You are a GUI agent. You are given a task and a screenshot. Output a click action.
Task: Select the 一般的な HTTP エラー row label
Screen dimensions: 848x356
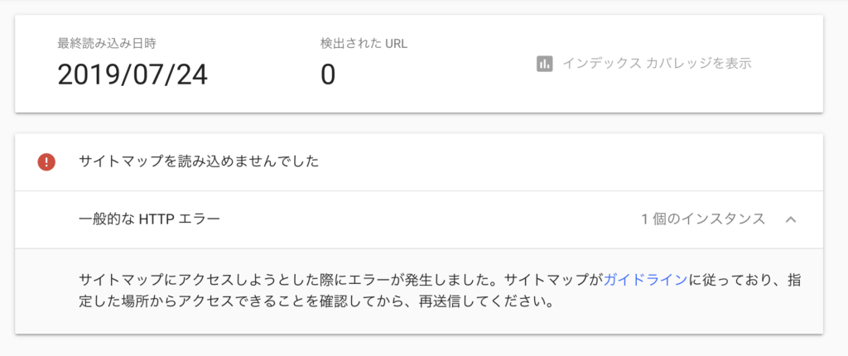[x=149, y=219]
